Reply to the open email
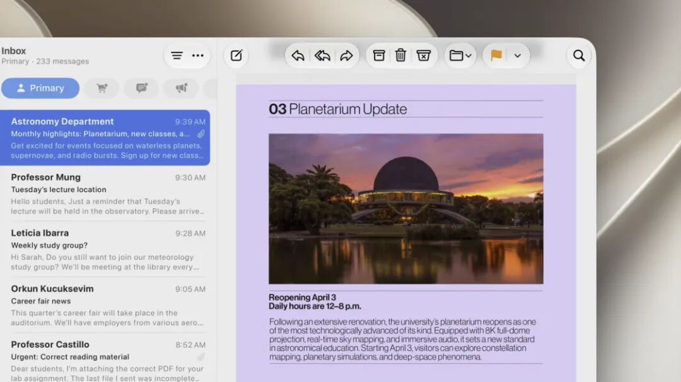Screen dimensions: 681x382 298,55
